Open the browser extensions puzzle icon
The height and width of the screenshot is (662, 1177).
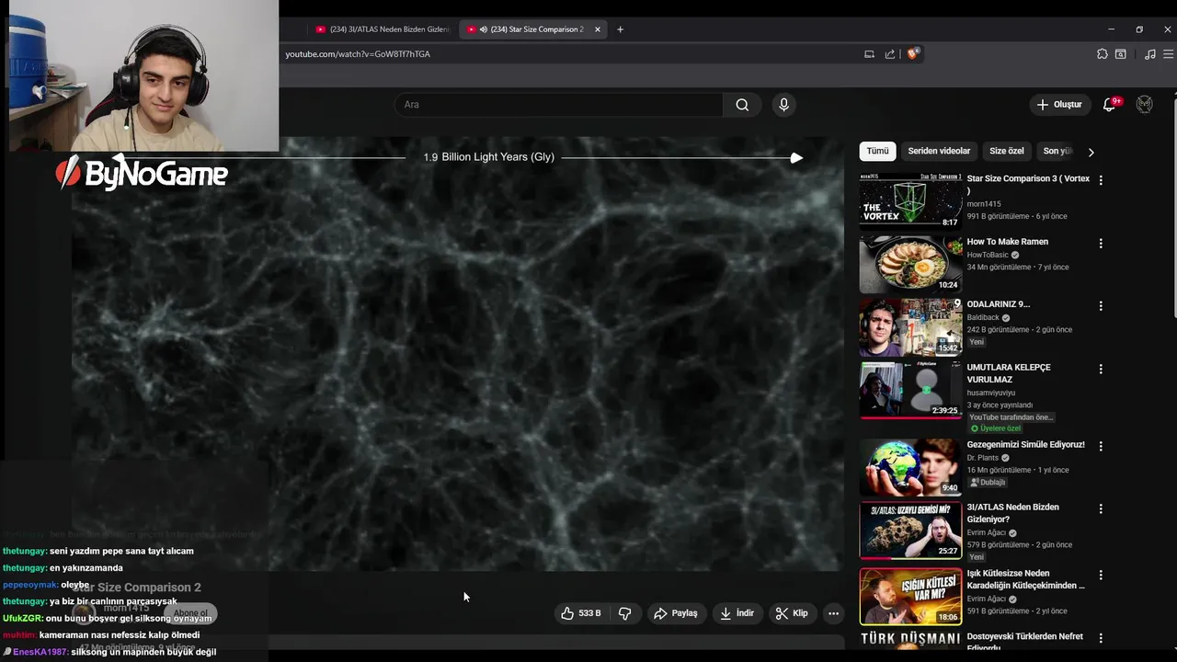tap(1103, 54)
